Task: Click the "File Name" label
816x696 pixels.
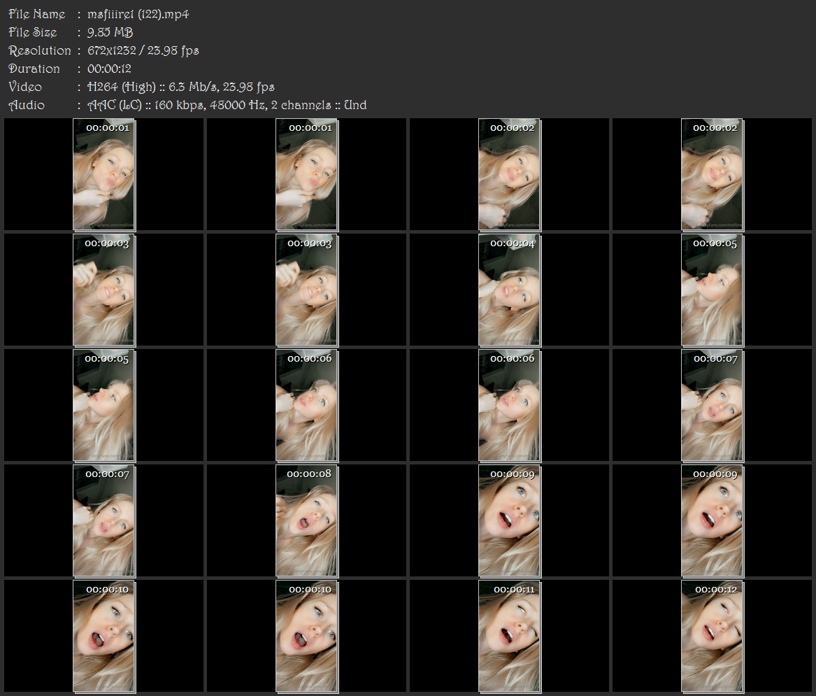Action: (x=37, y=14)
